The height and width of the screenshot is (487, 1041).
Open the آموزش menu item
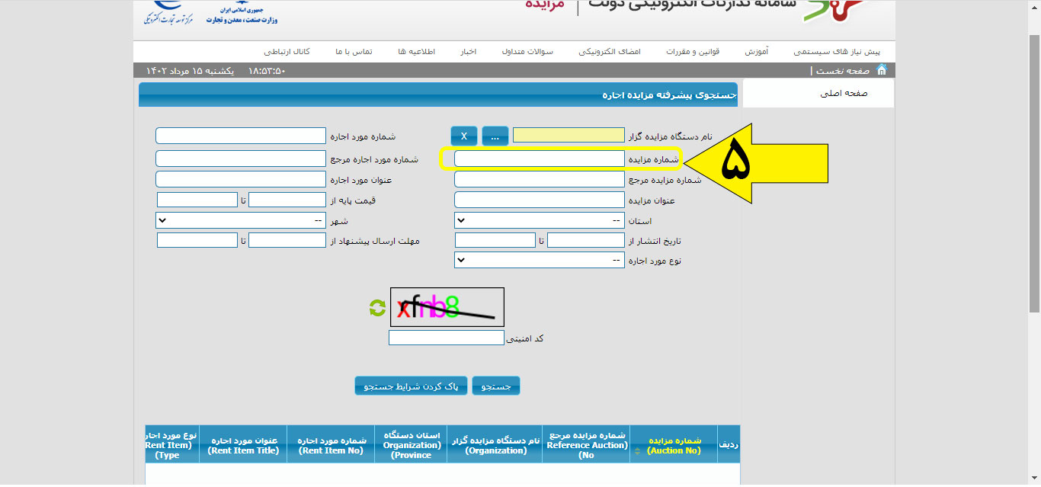[756, 52]
